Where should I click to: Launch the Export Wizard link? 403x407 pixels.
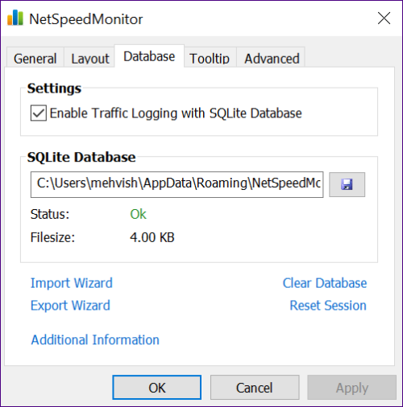pyautogui.click(x=70, y=306)
